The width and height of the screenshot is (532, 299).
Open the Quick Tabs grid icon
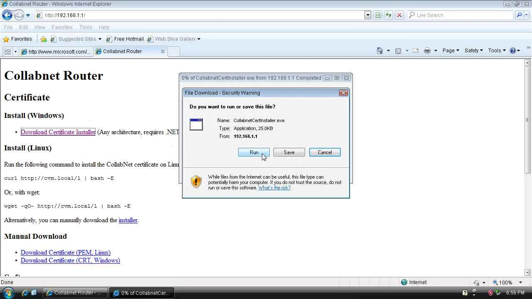click(7, 51)
